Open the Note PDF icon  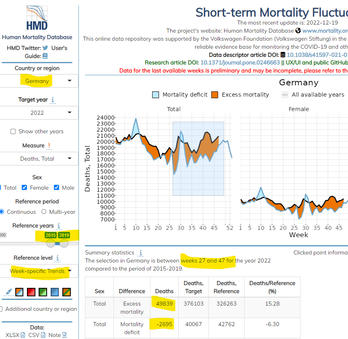(x=64, y=335)
